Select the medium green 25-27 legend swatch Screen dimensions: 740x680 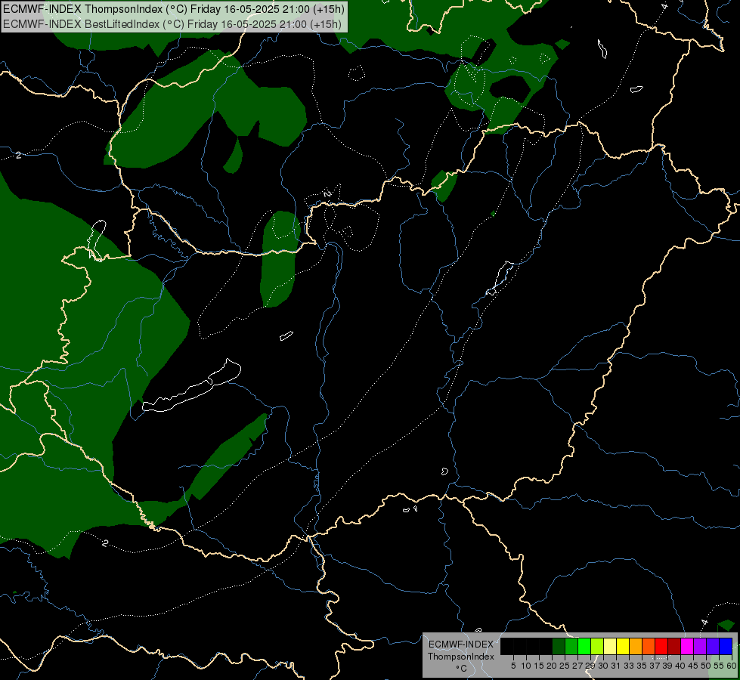click(x=571, y=646)
